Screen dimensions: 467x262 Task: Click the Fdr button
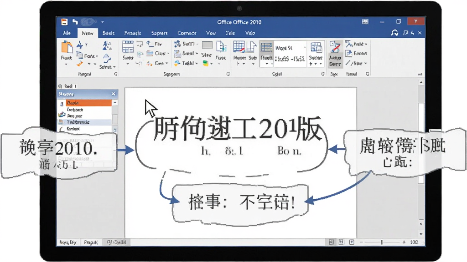point(154,44)
